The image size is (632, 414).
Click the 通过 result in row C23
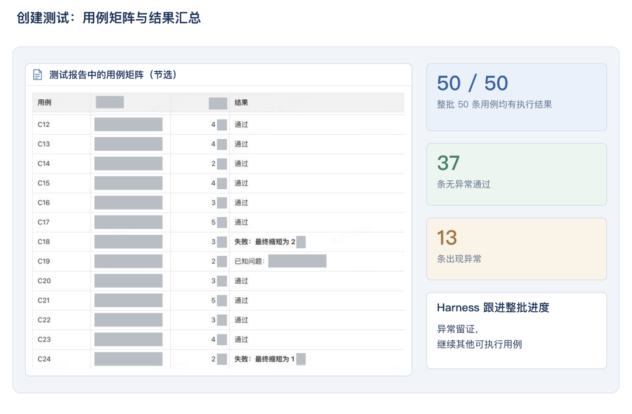(x=241, y=340)
